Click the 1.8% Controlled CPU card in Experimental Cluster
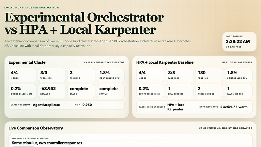The height and width of the screenshot is (147, 261). click(x=111, y=75)
